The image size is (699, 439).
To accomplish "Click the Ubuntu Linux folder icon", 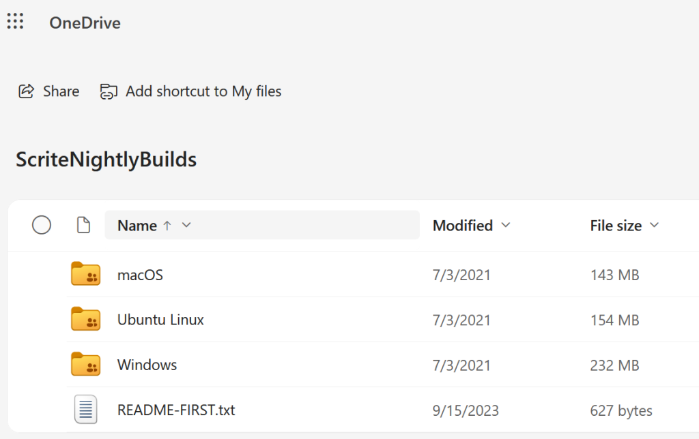I will [x=85, y=319].
